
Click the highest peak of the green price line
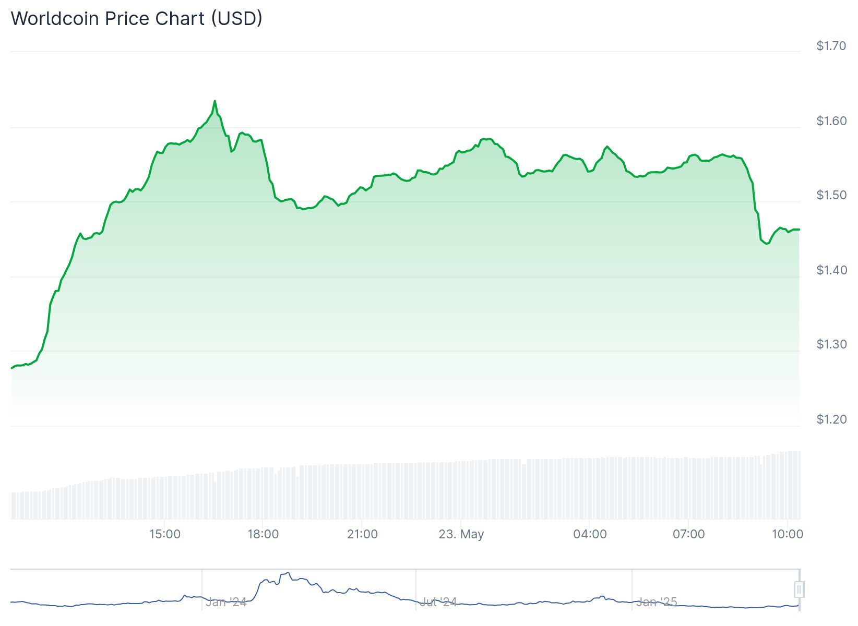[x=215, y=101]
